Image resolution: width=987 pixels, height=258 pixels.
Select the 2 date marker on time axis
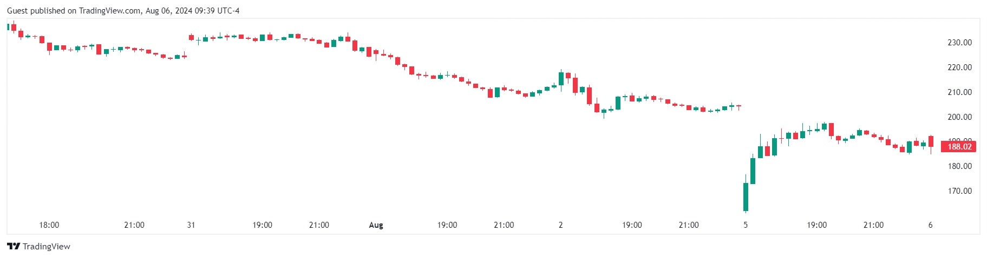tap(560, 225)
